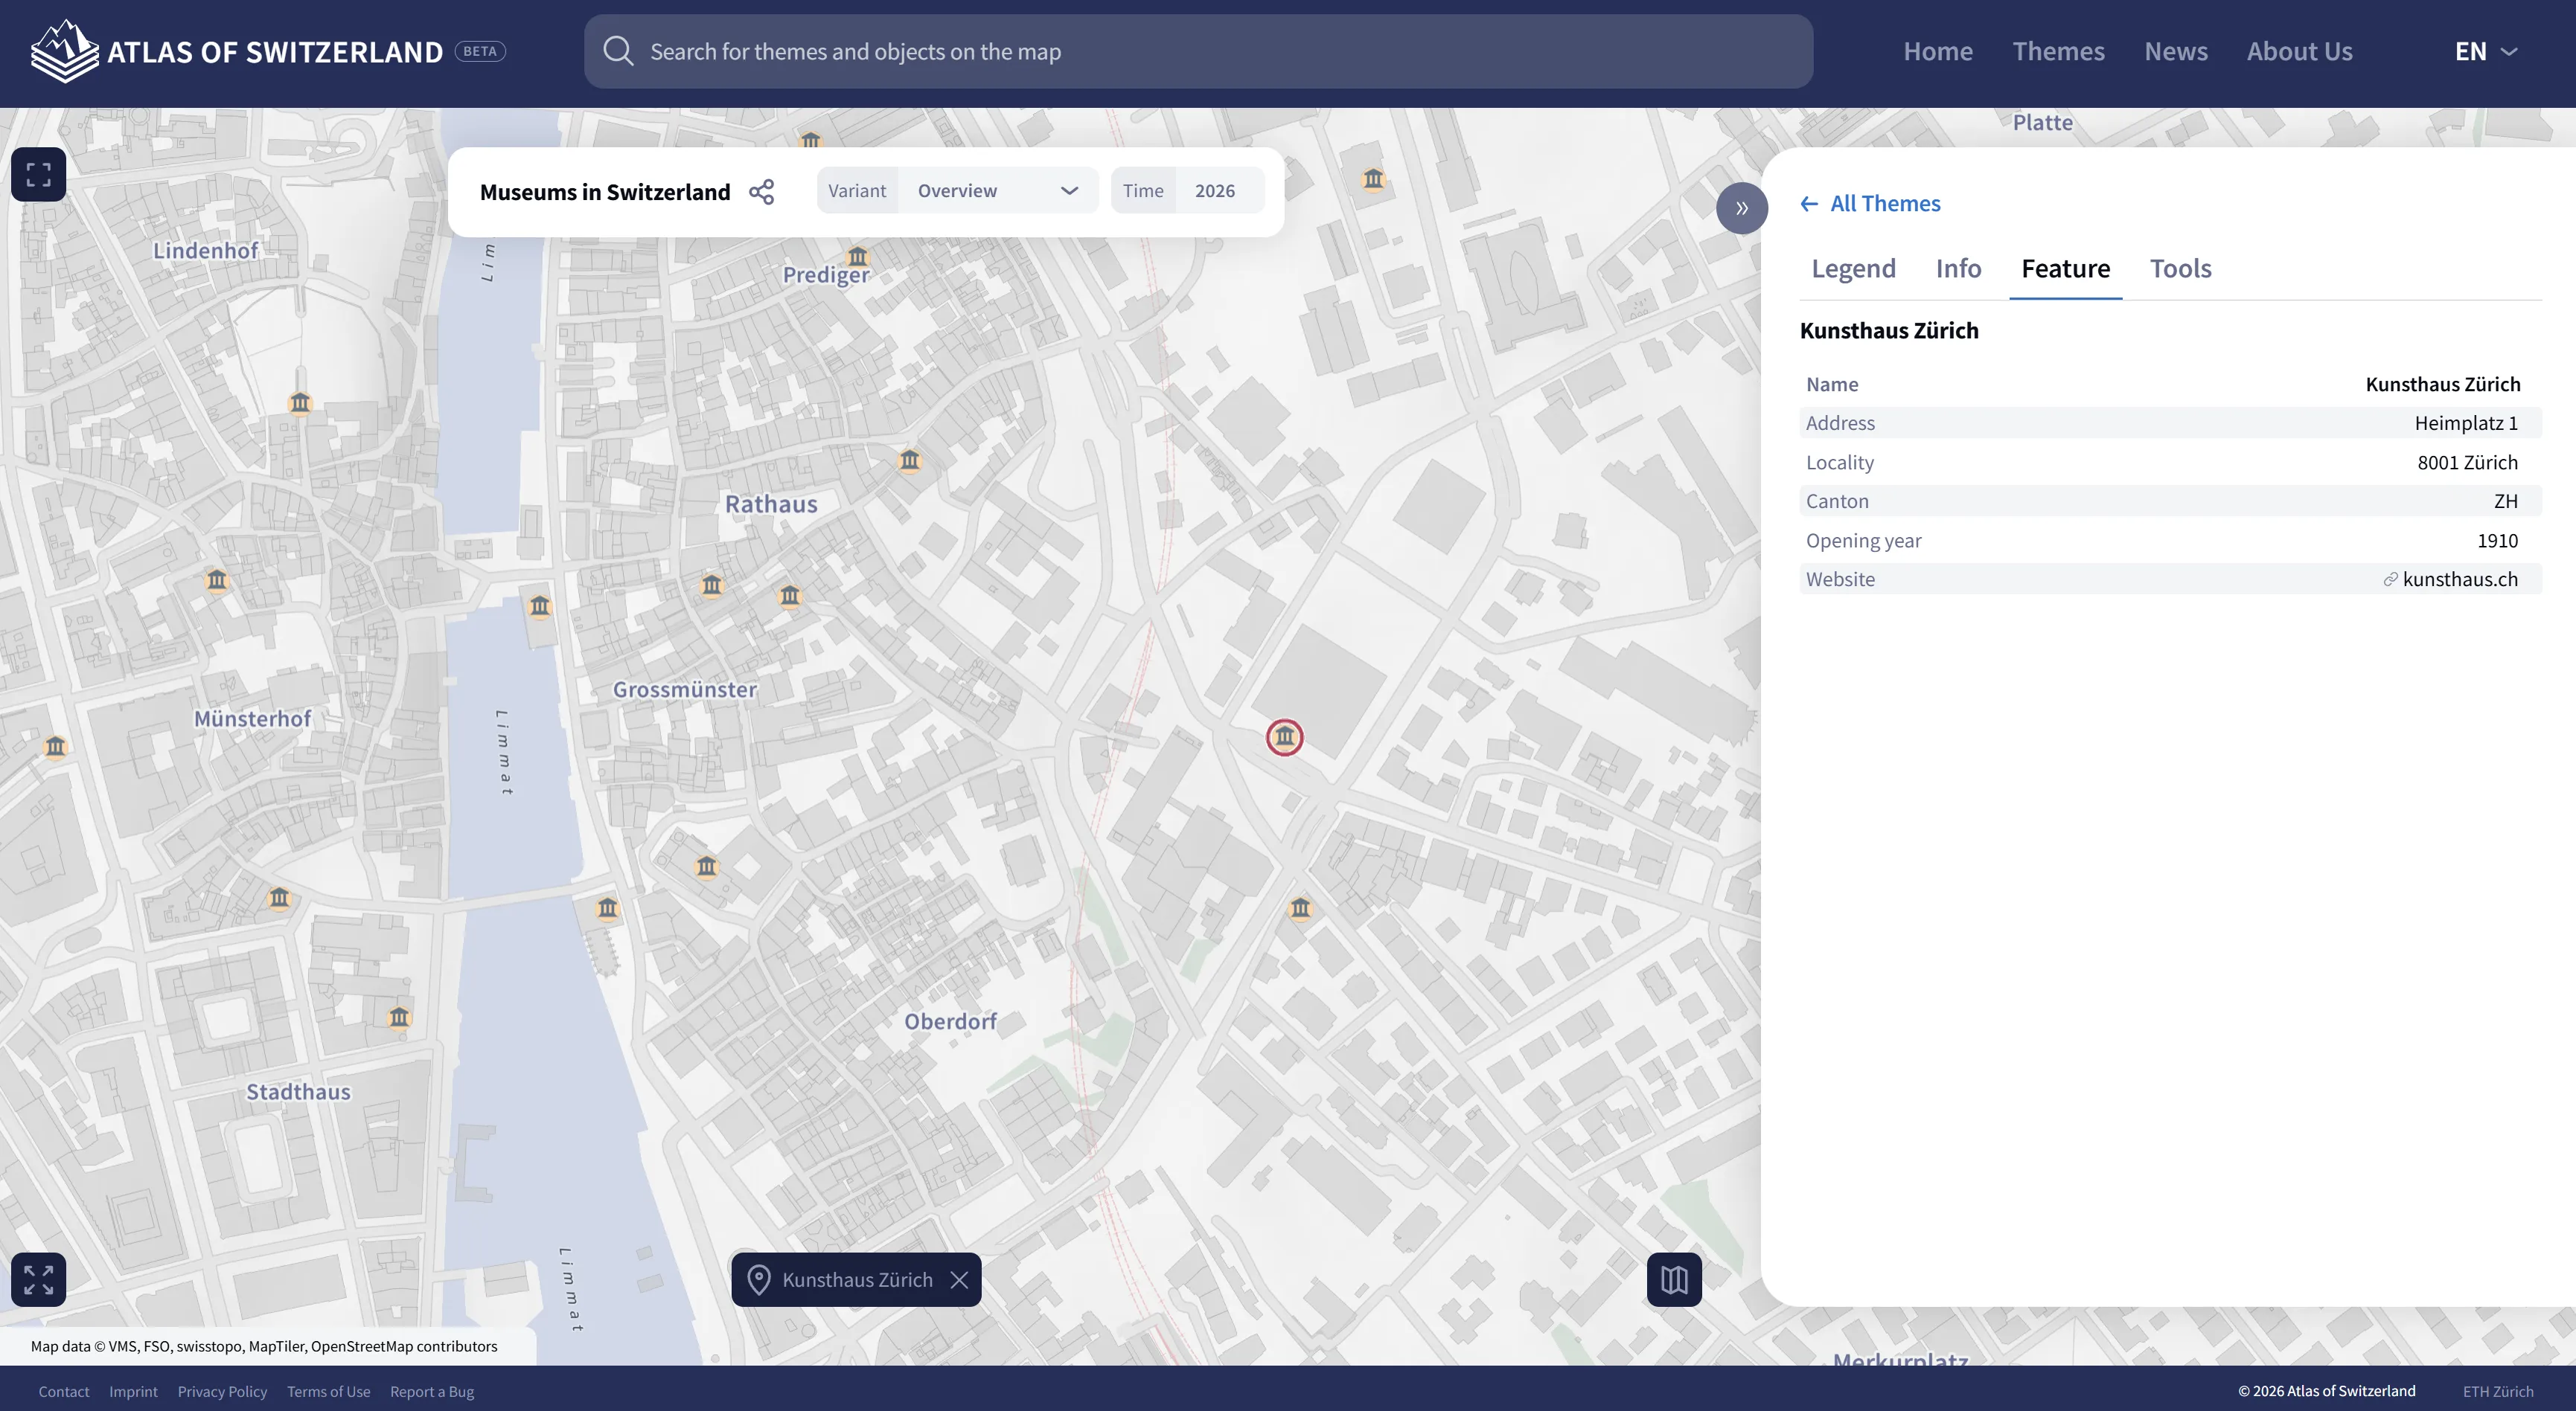Toggle fullscreen map icon at top left
Viewport: 2576px width, 1411px height.
pos(38,175)
